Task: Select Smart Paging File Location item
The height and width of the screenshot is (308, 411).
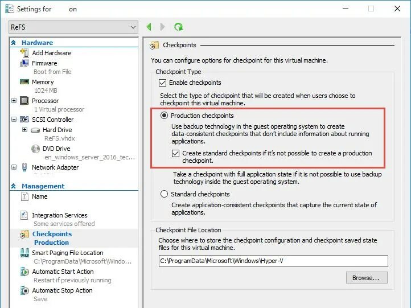Action: coord(68,253)
